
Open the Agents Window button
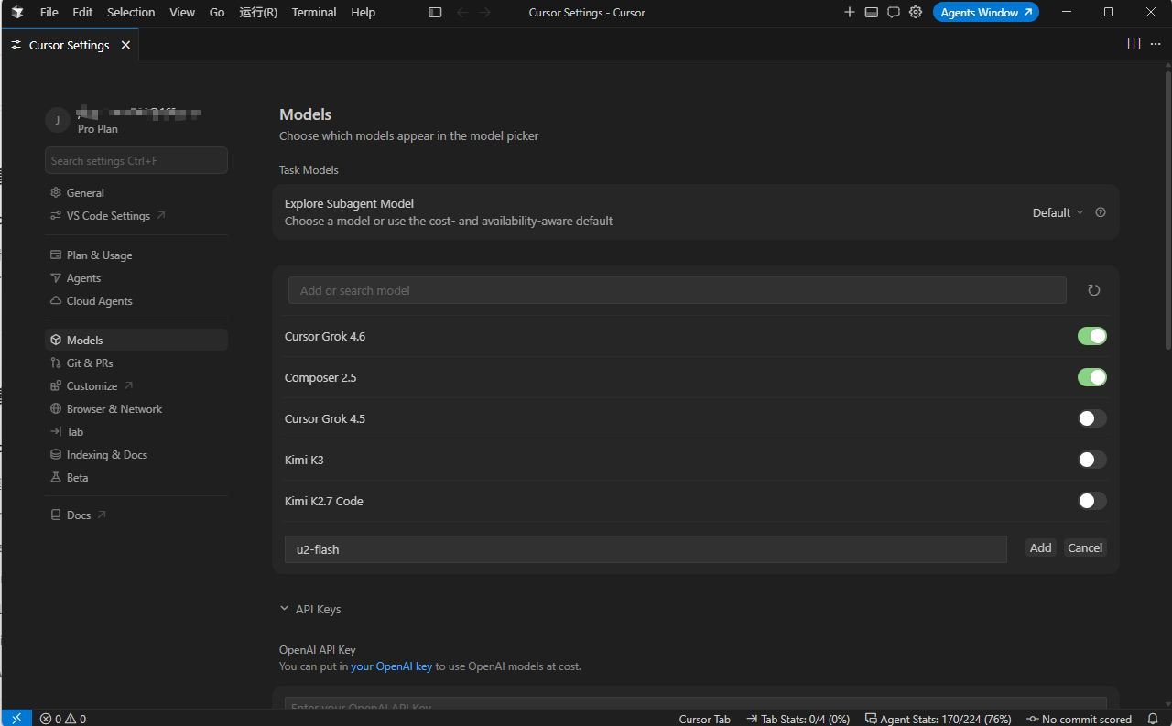click(x=986, y=13)
